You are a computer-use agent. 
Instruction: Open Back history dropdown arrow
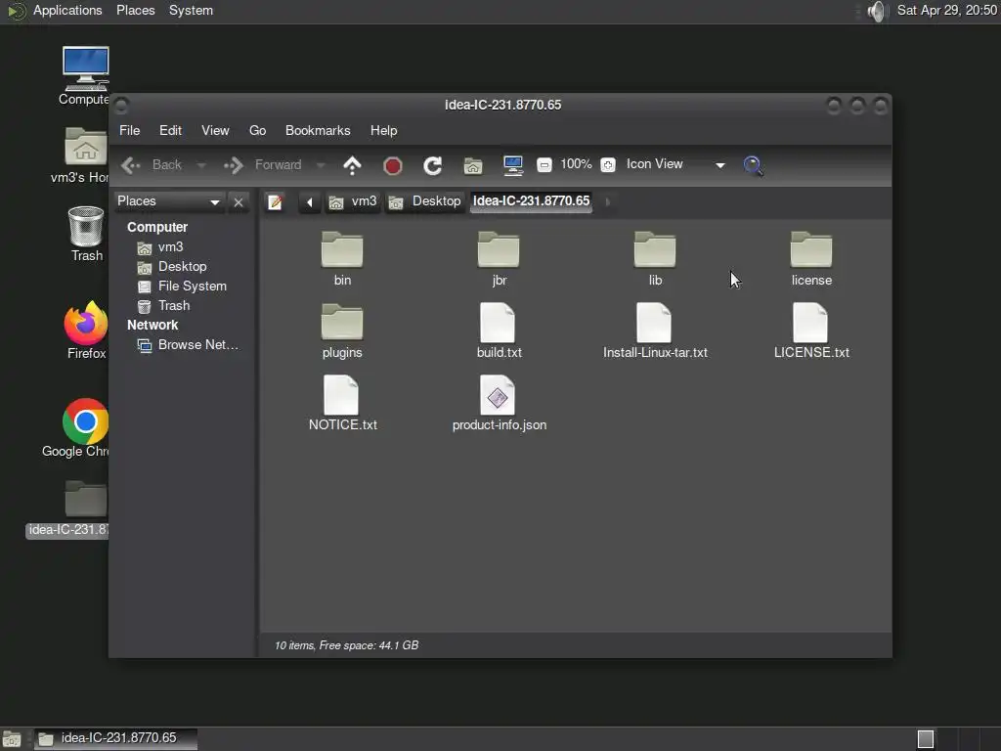tap(201, 165)
